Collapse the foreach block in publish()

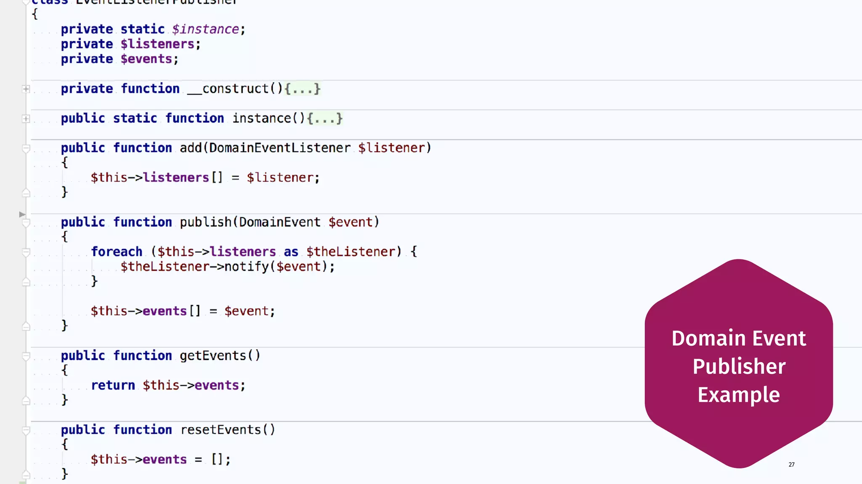click(26, 253)
